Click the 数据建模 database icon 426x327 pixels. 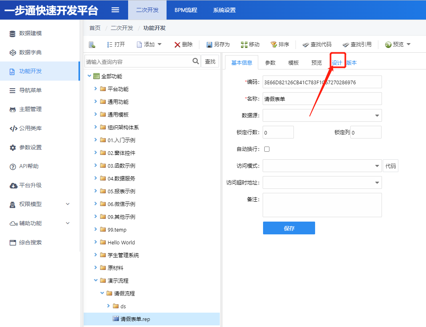tap(12, 34)
